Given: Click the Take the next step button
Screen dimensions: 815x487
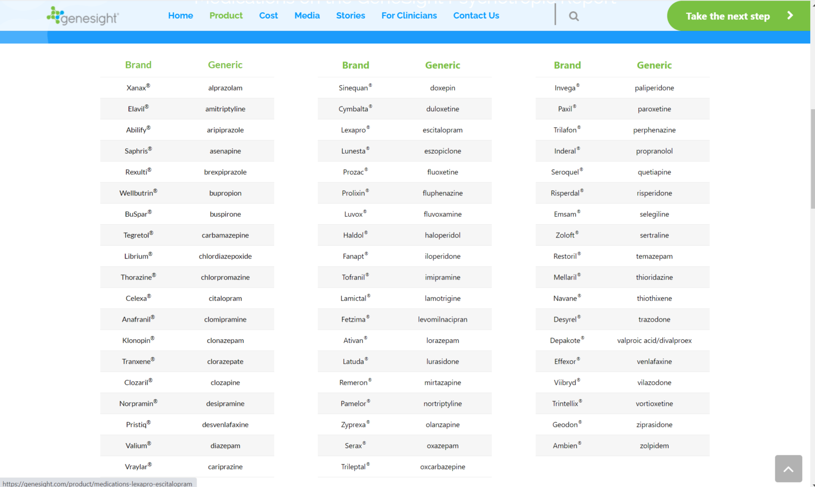Looking at the screenshot, I should click(x=738, y=15).
